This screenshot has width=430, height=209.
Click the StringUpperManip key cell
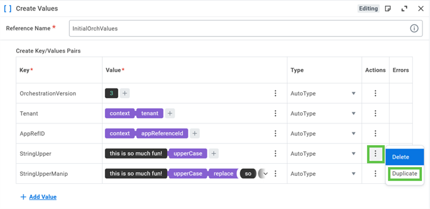(x=59, y=174)
